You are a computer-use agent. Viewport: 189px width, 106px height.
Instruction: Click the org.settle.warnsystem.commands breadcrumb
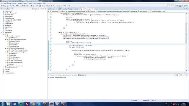pos(76,11)
